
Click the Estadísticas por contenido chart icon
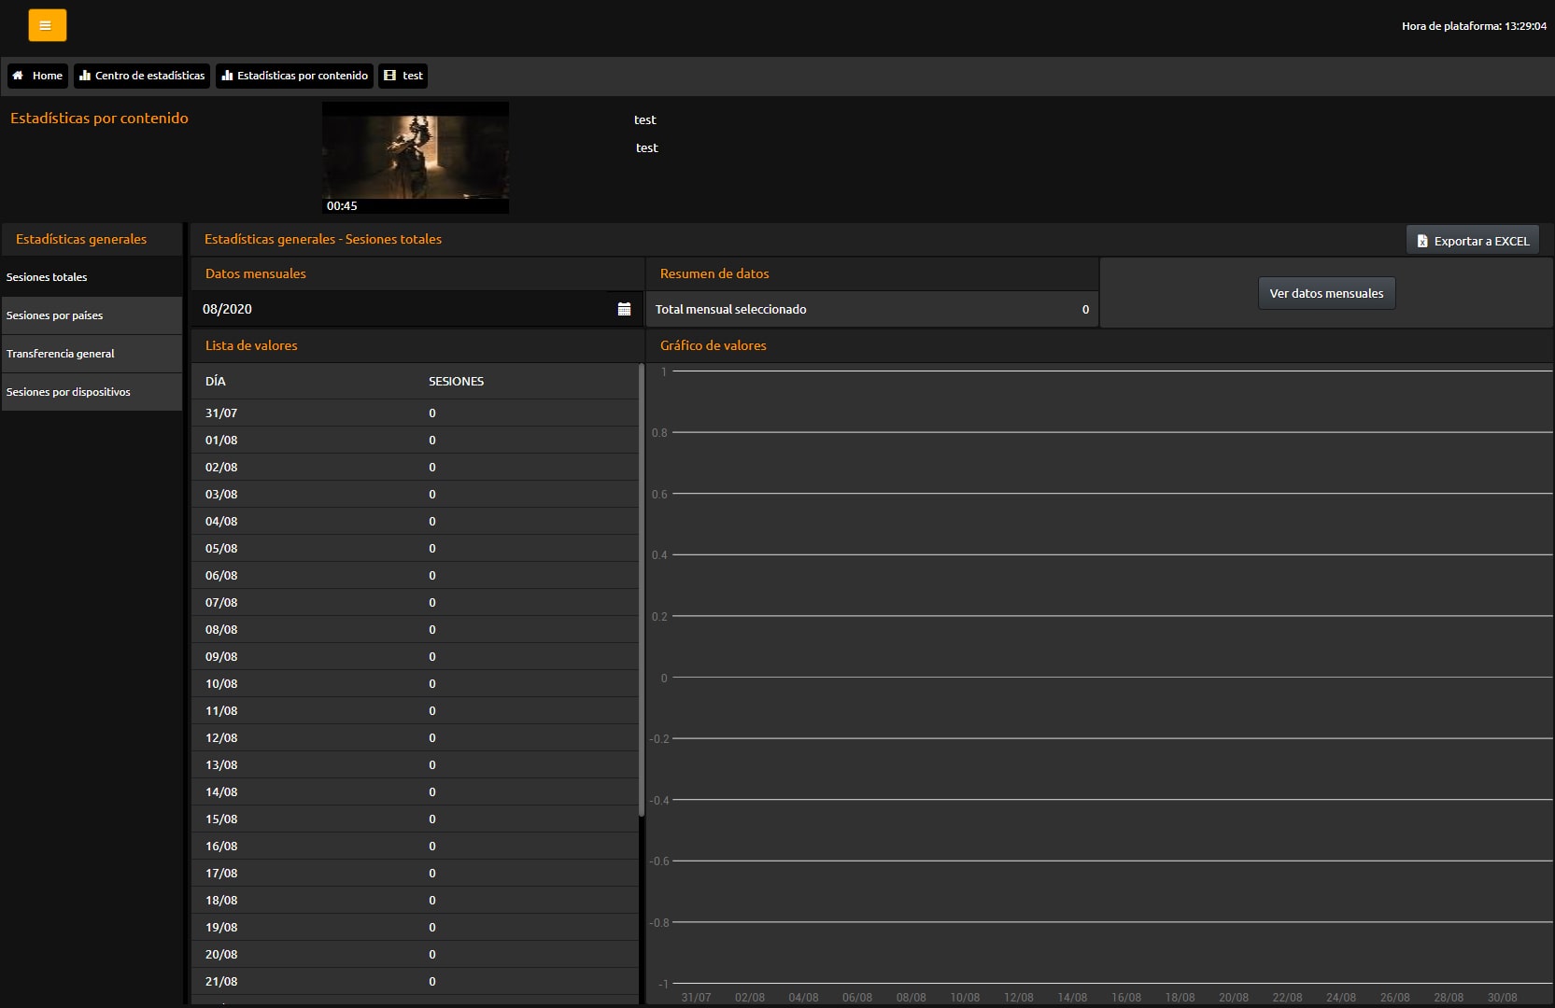pos(227,76)
